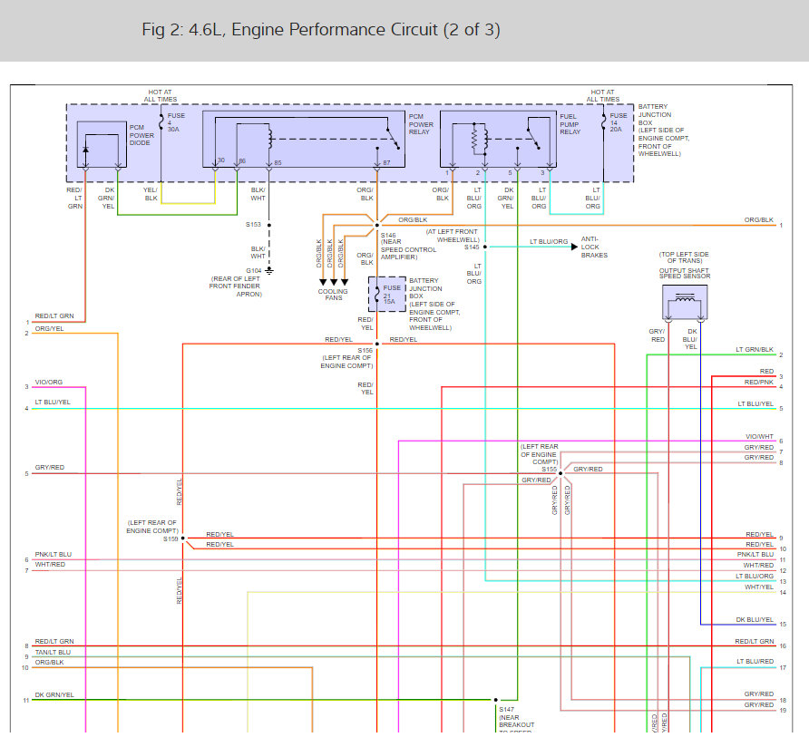
Task: Click the Fuse 4 30A fuse symbol
Action: [161, 121]
